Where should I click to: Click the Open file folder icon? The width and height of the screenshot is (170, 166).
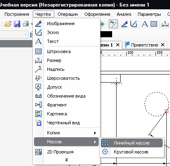click(x=8, y=24)
